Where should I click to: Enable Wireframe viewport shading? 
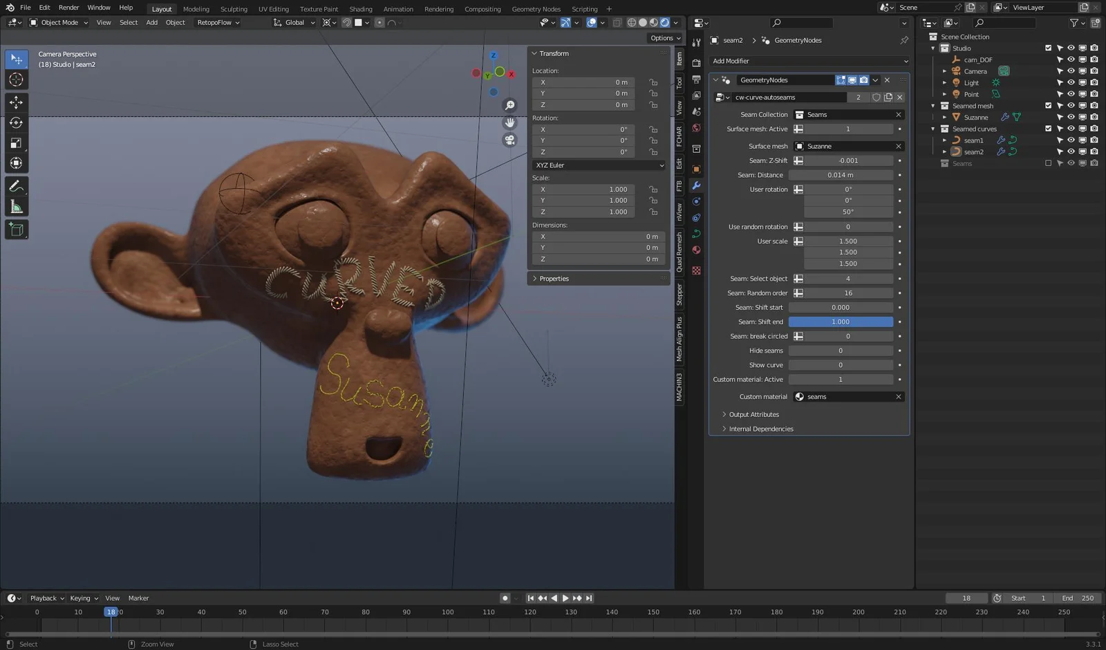point(631,22)
